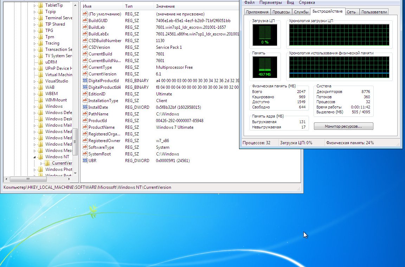405x267 pixels.
Task: Click the tree's scroll right arrow
Action: click(69, 179)
